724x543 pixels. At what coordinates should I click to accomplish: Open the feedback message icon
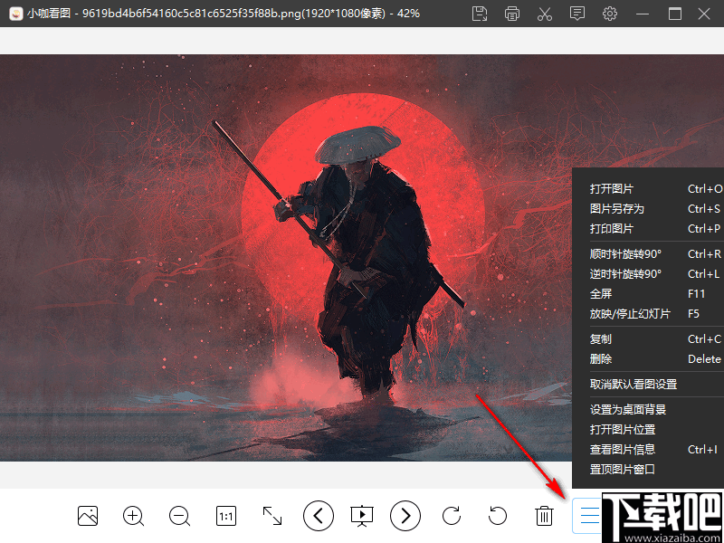[x=577, y=14]
